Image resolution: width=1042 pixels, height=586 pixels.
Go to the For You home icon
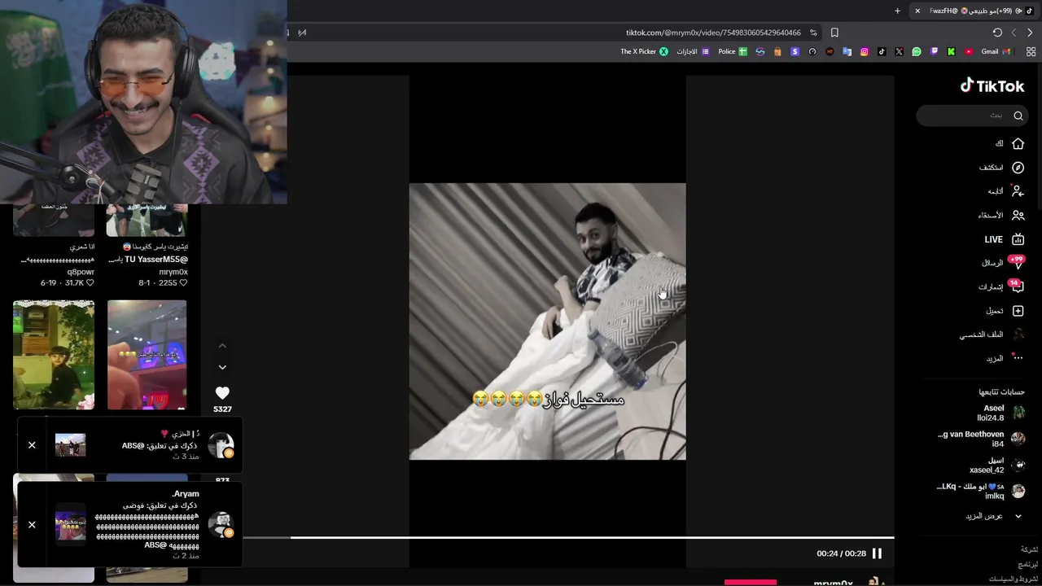[1018, 143]
